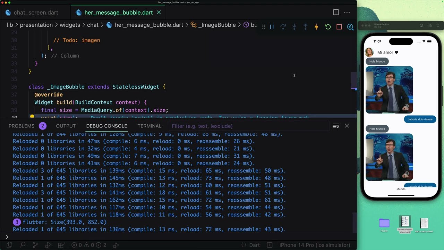
Task: Toggle debug console word wrap icon
Action: click(x=335, y=126)
